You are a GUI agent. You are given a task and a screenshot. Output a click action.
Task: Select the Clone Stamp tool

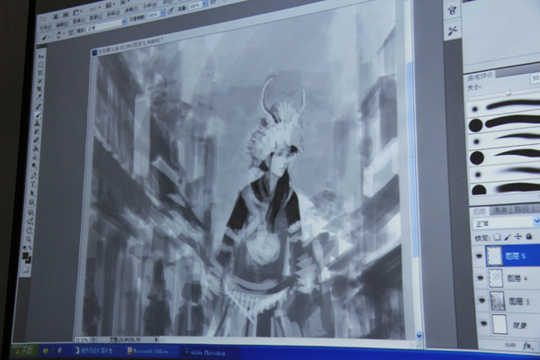click(x=37, y=123)
